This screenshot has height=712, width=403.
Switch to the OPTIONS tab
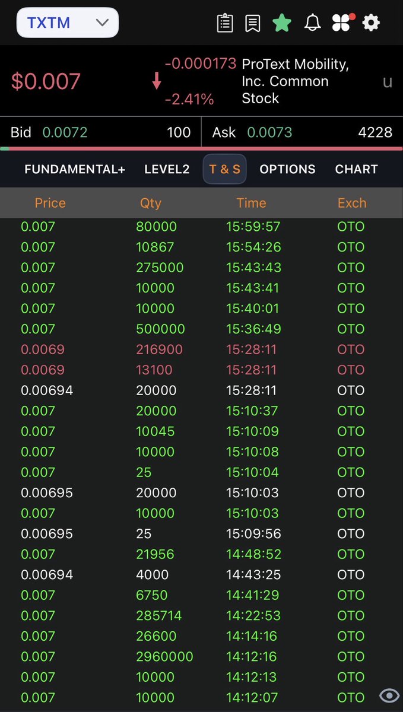(287, 169)
